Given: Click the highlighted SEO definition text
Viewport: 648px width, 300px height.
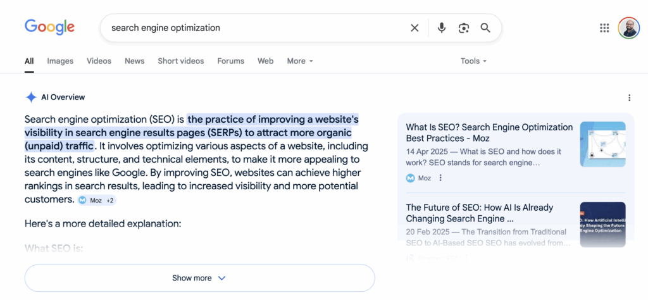Looking at the screenshot, I should pyautogui.click(x=190, y=133).
